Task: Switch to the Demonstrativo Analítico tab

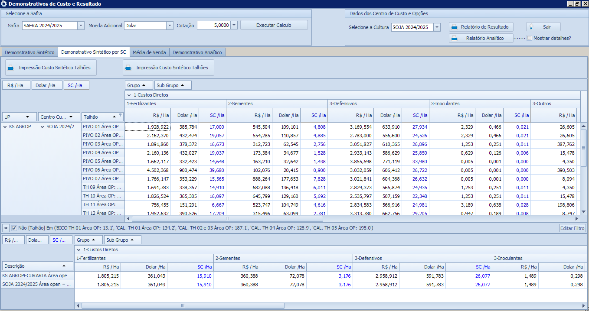Action: click(197, 52)
